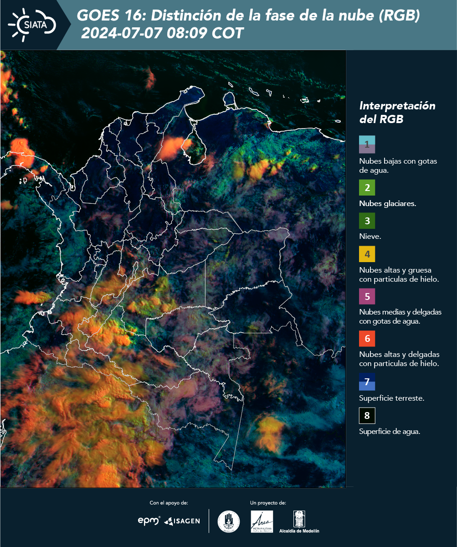Click the SIATA sun-cloud logo

pyautogui.click(x=32, y=25)
